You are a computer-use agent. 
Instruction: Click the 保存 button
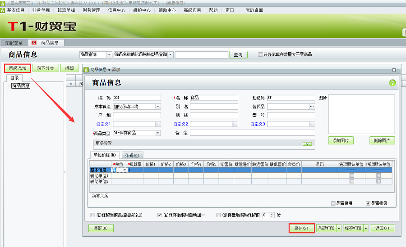(302, 229)
